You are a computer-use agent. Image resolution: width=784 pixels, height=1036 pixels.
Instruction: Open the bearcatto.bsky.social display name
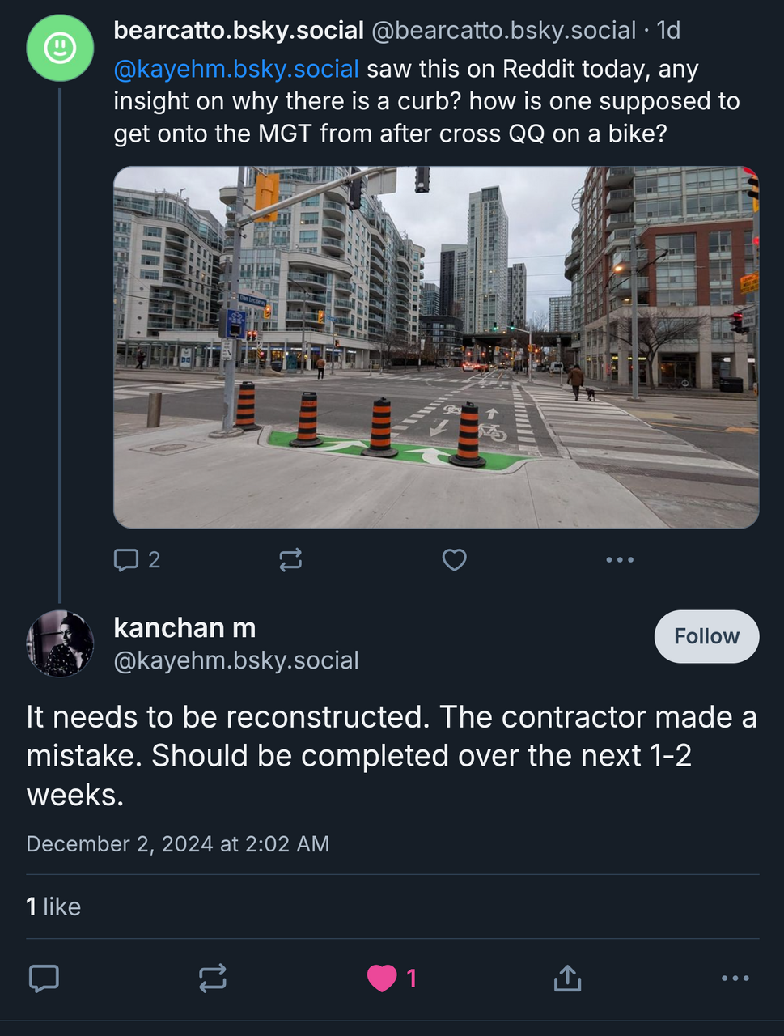pyautogui.click(x=239, y=31)
